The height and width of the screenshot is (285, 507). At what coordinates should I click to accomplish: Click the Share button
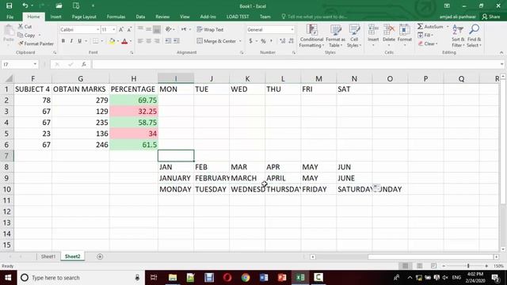491,17
